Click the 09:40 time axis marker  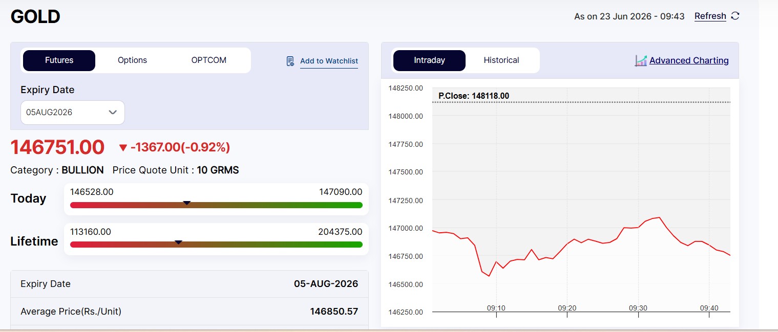[709, 308]
